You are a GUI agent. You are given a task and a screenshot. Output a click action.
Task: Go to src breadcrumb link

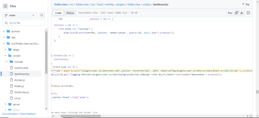(x=72, y=4)
